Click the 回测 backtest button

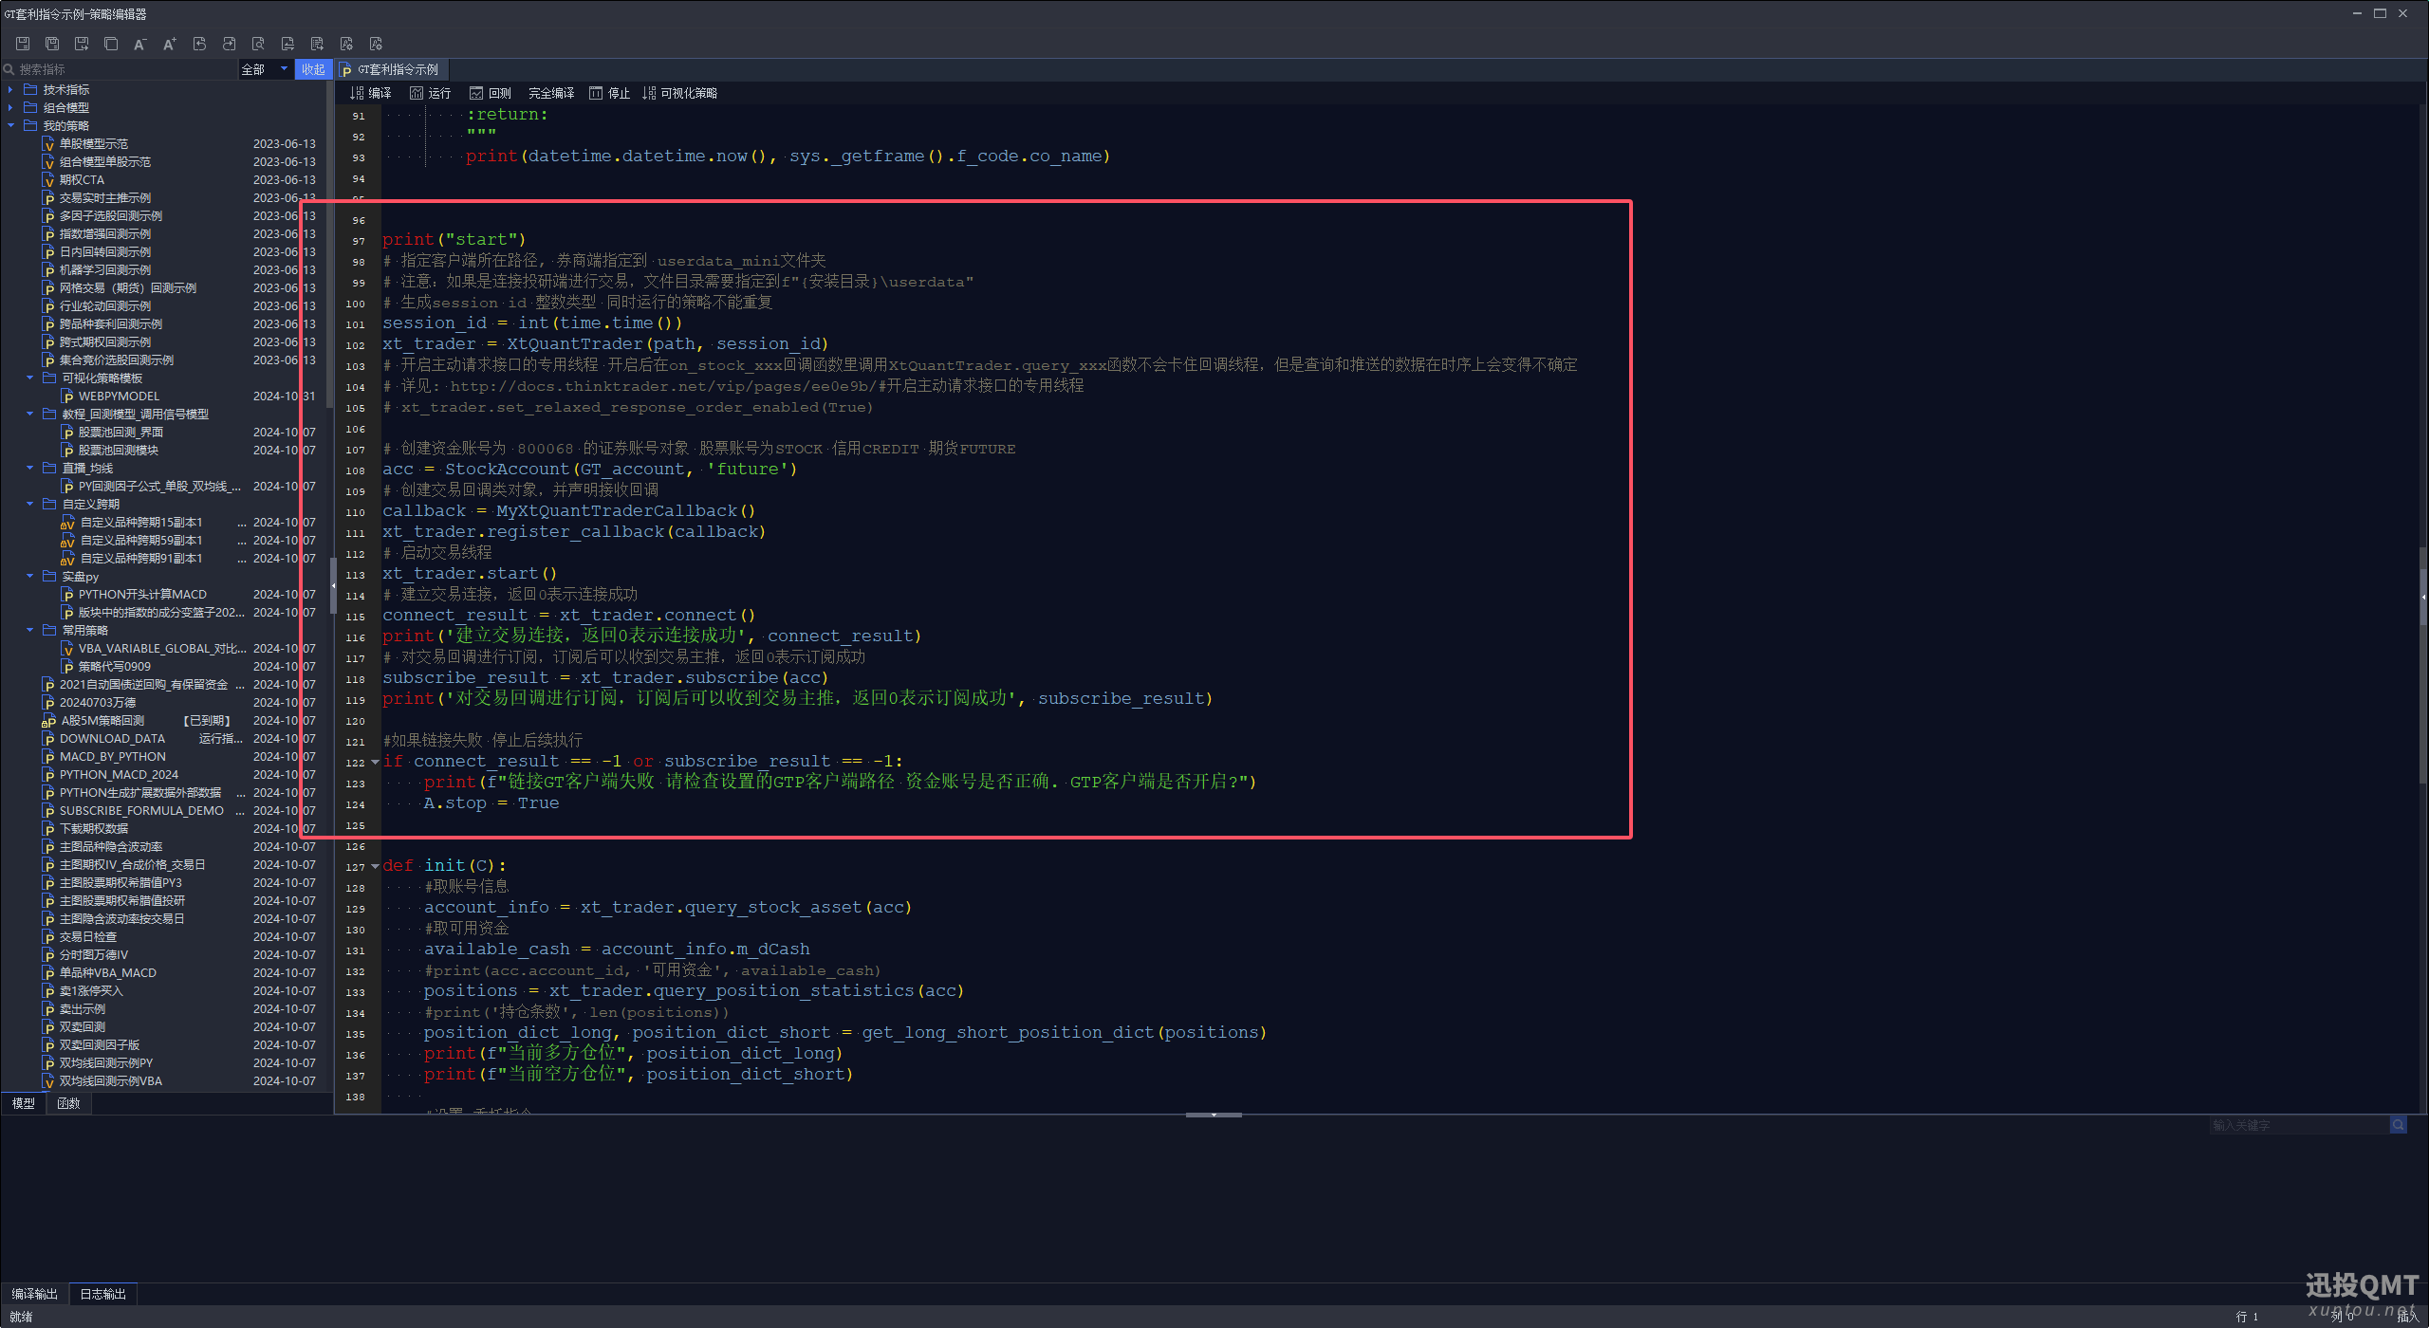pyautogui.click(x=491, y=93)
